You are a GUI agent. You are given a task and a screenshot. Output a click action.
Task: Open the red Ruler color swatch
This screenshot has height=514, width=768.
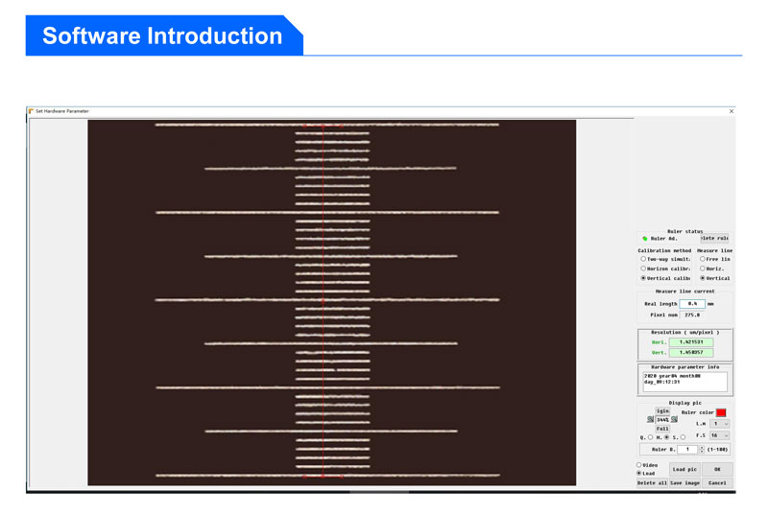[x=721, y=412]
